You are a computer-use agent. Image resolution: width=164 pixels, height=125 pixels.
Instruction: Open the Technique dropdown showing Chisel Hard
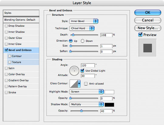[x=82, y=28]
